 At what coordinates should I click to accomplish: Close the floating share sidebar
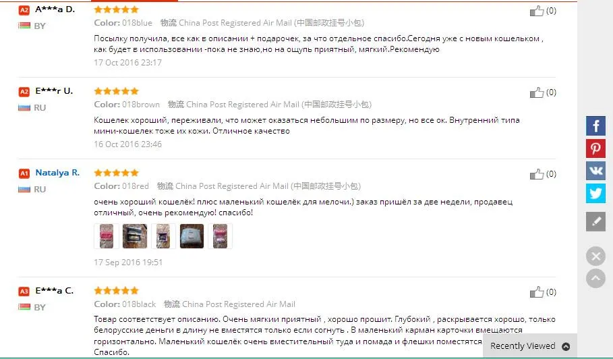click(595, 256)
